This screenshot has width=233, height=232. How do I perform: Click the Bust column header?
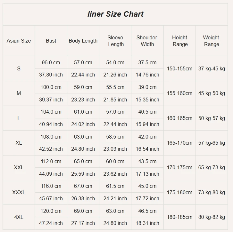tap(51, 41)
